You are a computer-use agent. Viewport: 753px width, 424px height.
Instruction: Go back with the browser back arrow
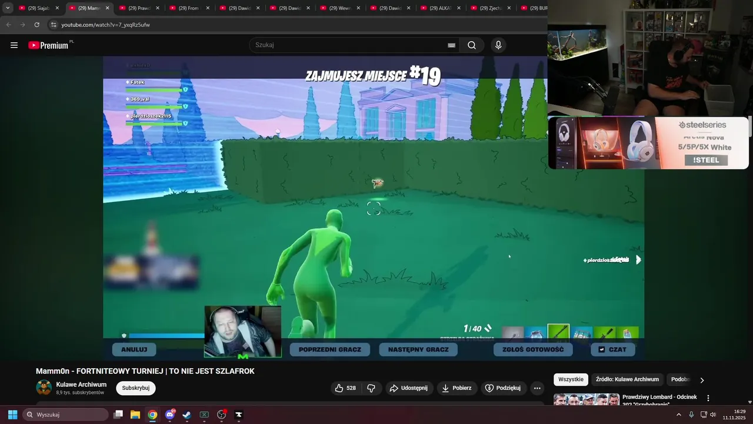point(8,25)
